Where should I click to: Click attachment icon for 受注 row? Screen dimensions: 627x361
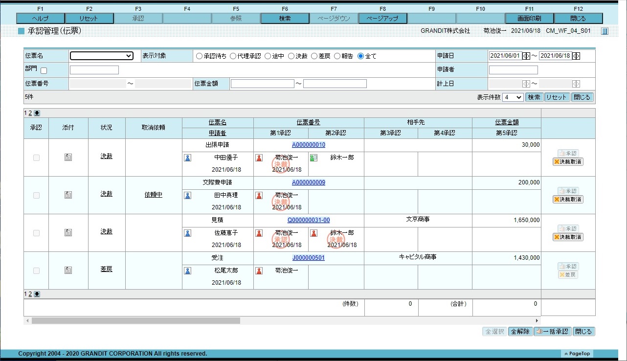tap(68, 271)
